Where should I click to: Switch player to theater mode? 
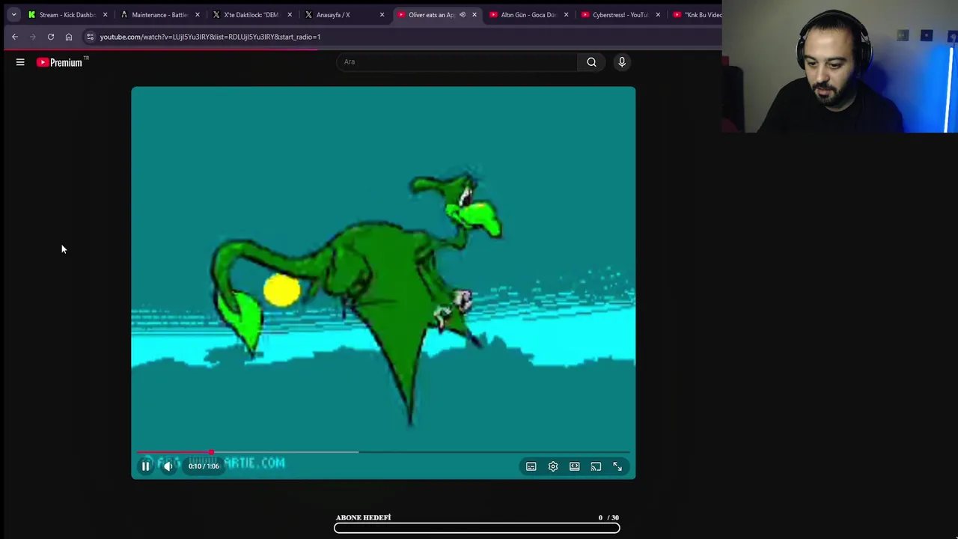click(x=574, y=466)
